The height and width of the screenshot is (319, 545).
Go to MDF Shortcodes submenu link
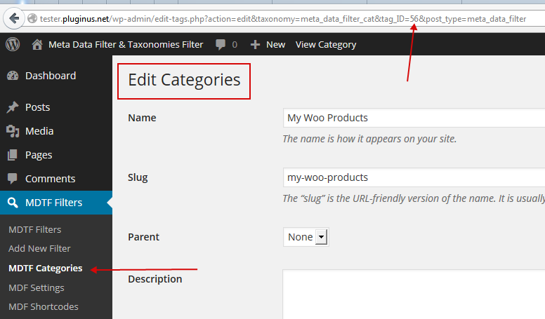point(43,307)
